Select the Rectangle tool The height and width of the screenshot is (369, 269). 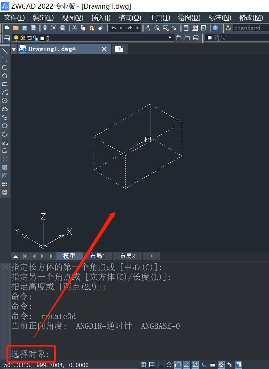pyautogui.click(x=5, y=84)
